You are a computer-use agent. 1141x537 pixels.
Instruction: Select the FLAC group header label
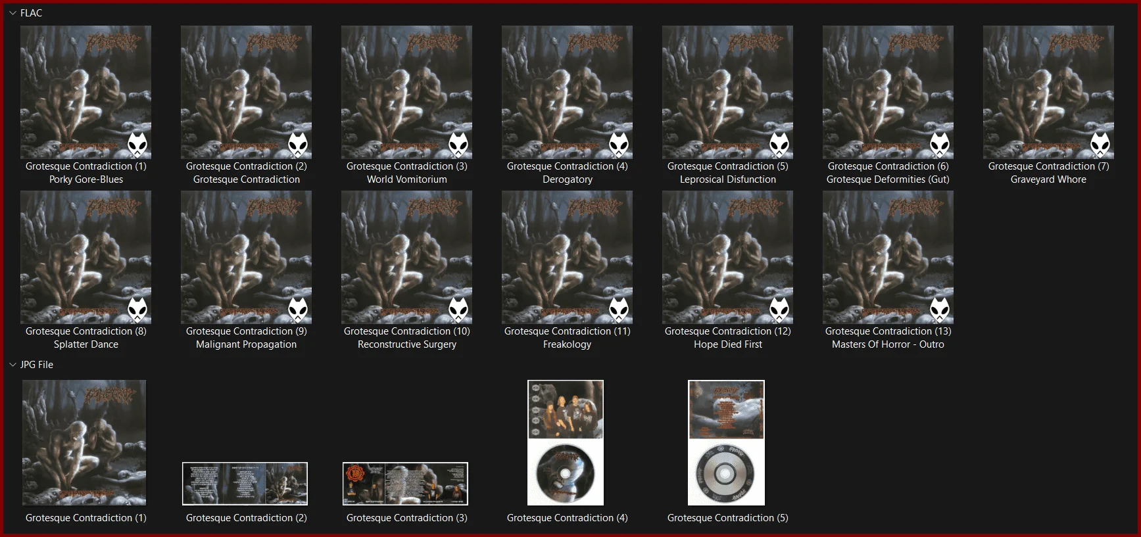[31, 13]
